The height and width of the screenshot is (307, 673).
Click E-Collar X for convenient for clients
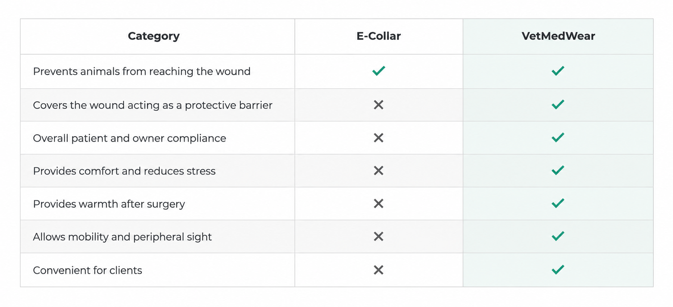[379, 270]
